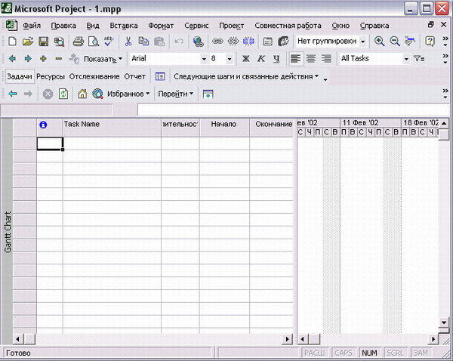Enable center text alignment

311,59
